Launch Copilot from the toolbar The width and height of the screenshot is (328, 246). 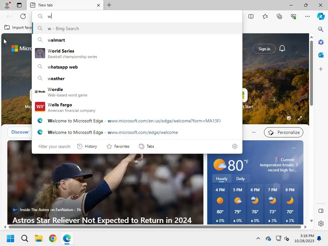pyautogui.click(x=321, y=16)
